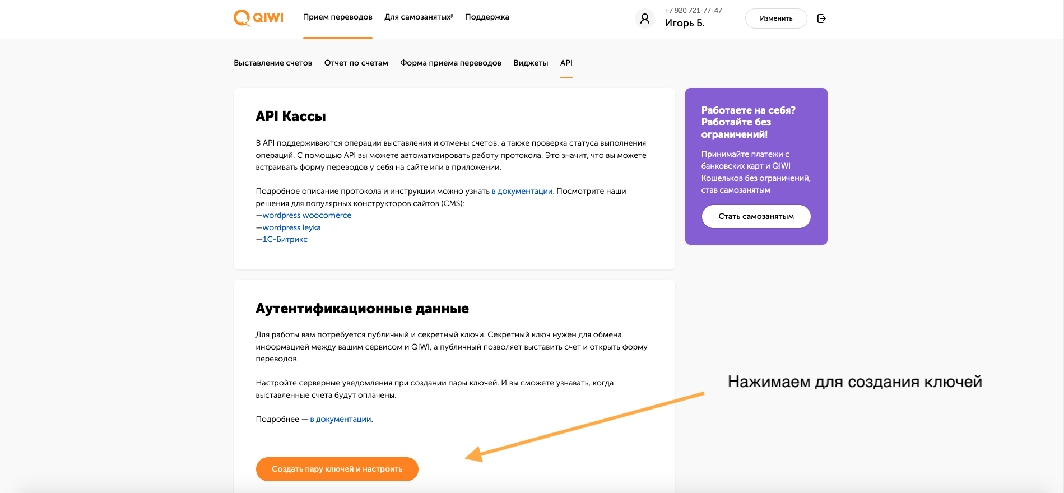The width and height of the screenshot is (1064, 493).
Task: Click the API Кассы heading
Action: click(x=291, y=116)
